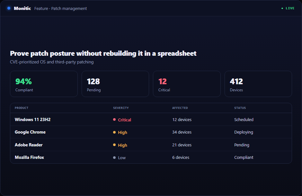Screen dimensions: 302x196
Task: Click the 6 devices cell
Action: click(181, 158)
